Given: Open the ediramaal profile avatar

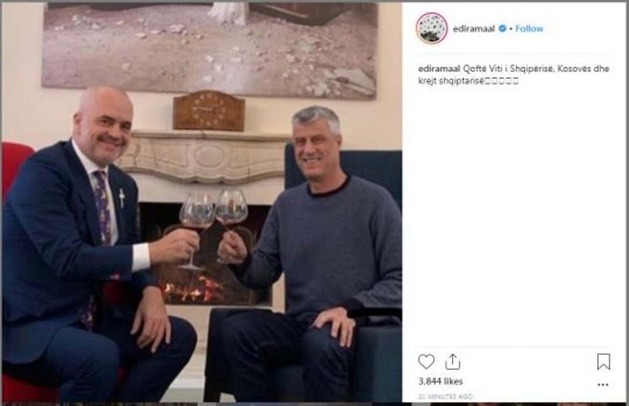Looking at the screenshot, I should pos(432,28).
